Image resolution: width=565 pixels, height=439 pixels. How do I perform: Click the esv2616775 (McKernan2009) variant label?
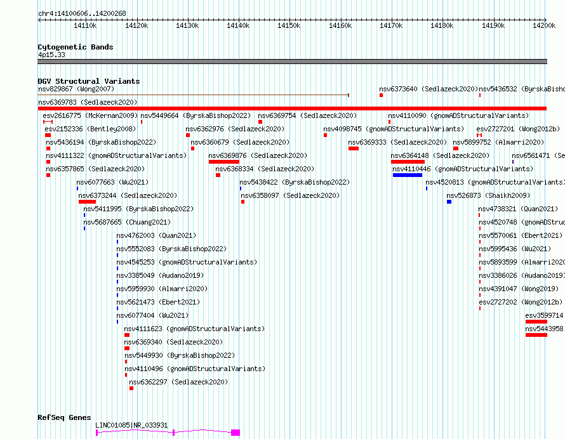tap(90, 115)
